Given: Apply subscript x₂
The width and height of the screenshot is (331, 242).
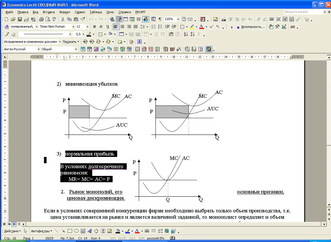Looking at the screenshot, I should click(x=218, y=27).
